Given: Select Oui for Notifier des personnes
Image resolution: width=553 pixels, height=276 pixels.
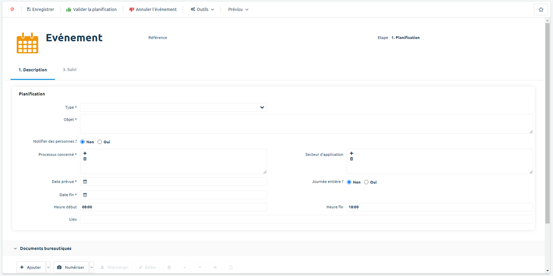Looking at the screenshot, I should click(100, 142).
